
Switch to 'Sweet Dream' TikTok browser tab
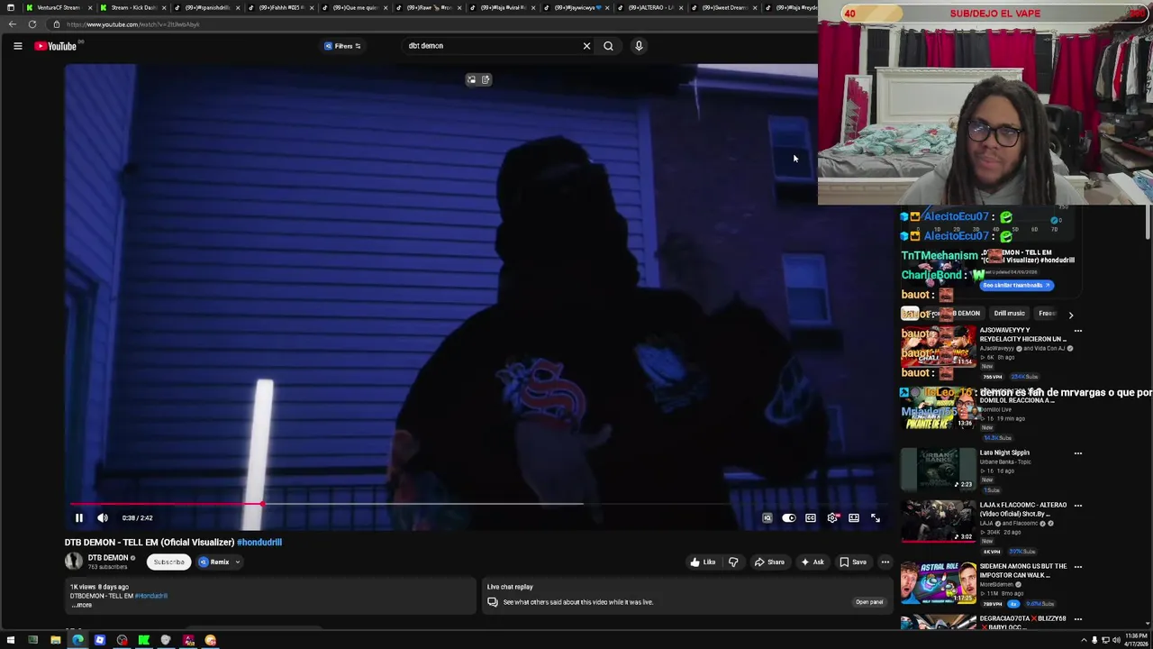click(723, 7)
